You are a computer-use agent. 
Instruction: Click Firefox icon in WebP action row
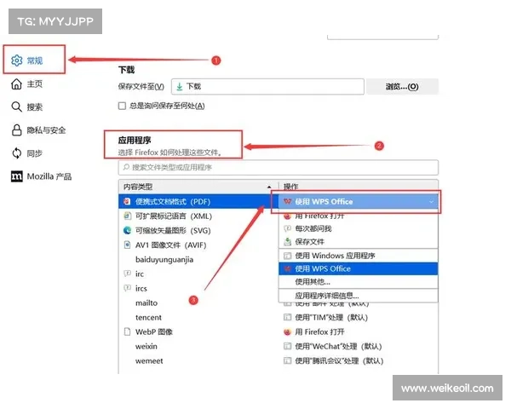coord(288,332)
